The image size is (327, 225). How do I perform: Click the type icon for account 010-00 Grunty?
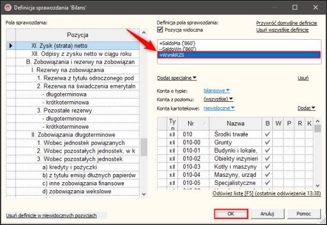172,142
